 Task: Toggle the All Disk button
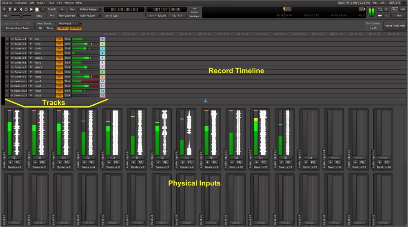pos(75,28)
